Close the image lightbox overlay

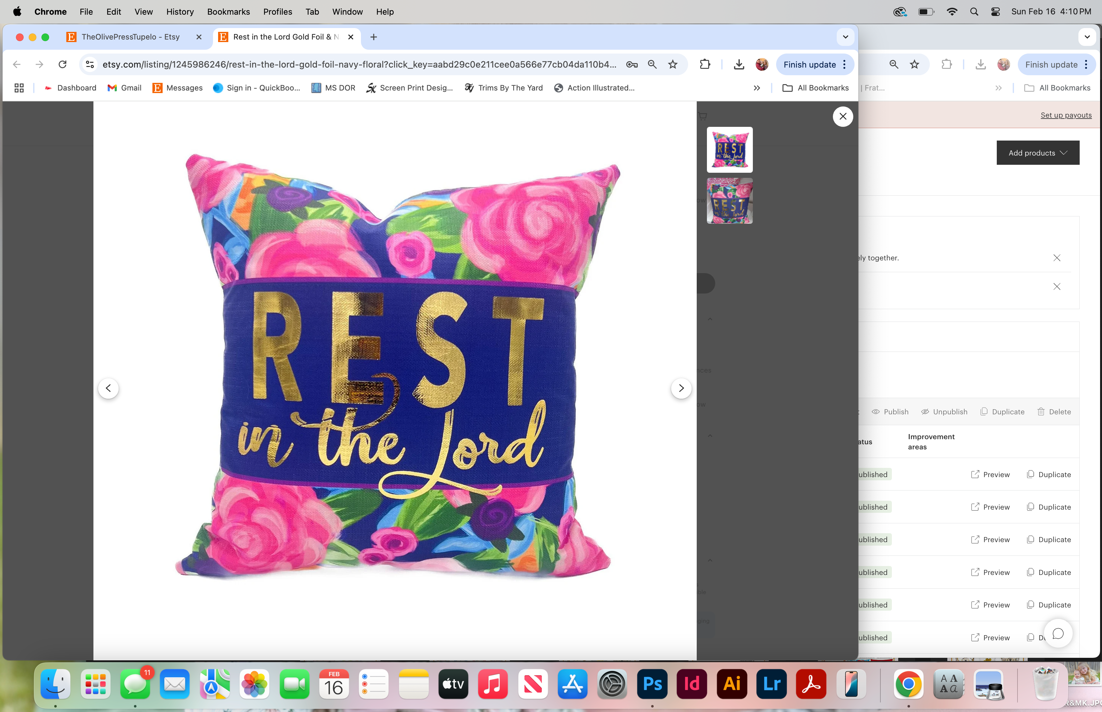coord(842,117)
